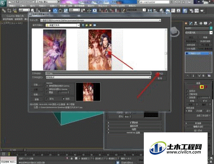This screenshot has height=164, width=214.
Task: Toggle By Angle checkbox in Selection rollout
Action: (187, 97)
